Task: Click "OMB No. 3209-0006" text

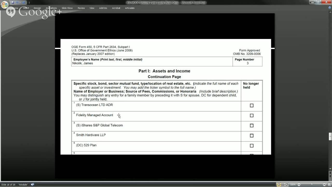Action: coord(247,54)
